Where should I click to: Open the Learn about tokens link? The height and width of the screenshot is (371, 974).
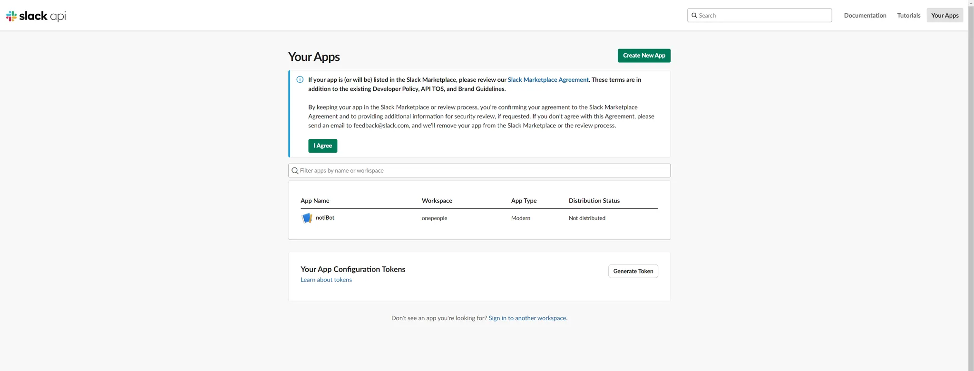(x=326, y=280)
